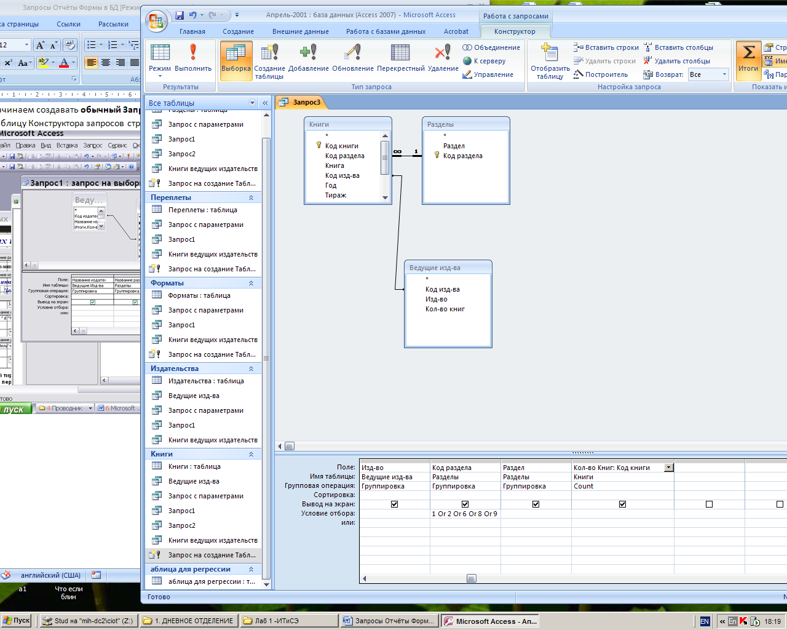Screen dimensions: 787x630
Task: Save via quick access toolbar icon
Action: (180, 15)
